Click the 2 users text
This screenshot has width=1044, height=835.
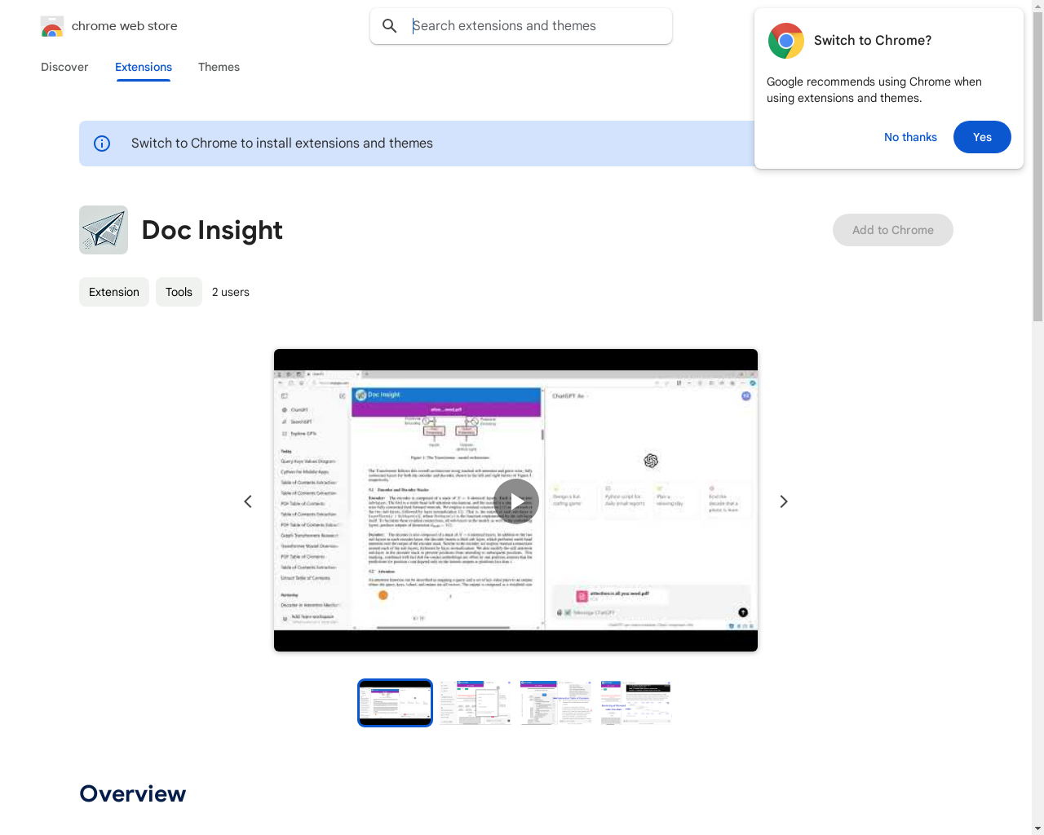tap(231, 292)
